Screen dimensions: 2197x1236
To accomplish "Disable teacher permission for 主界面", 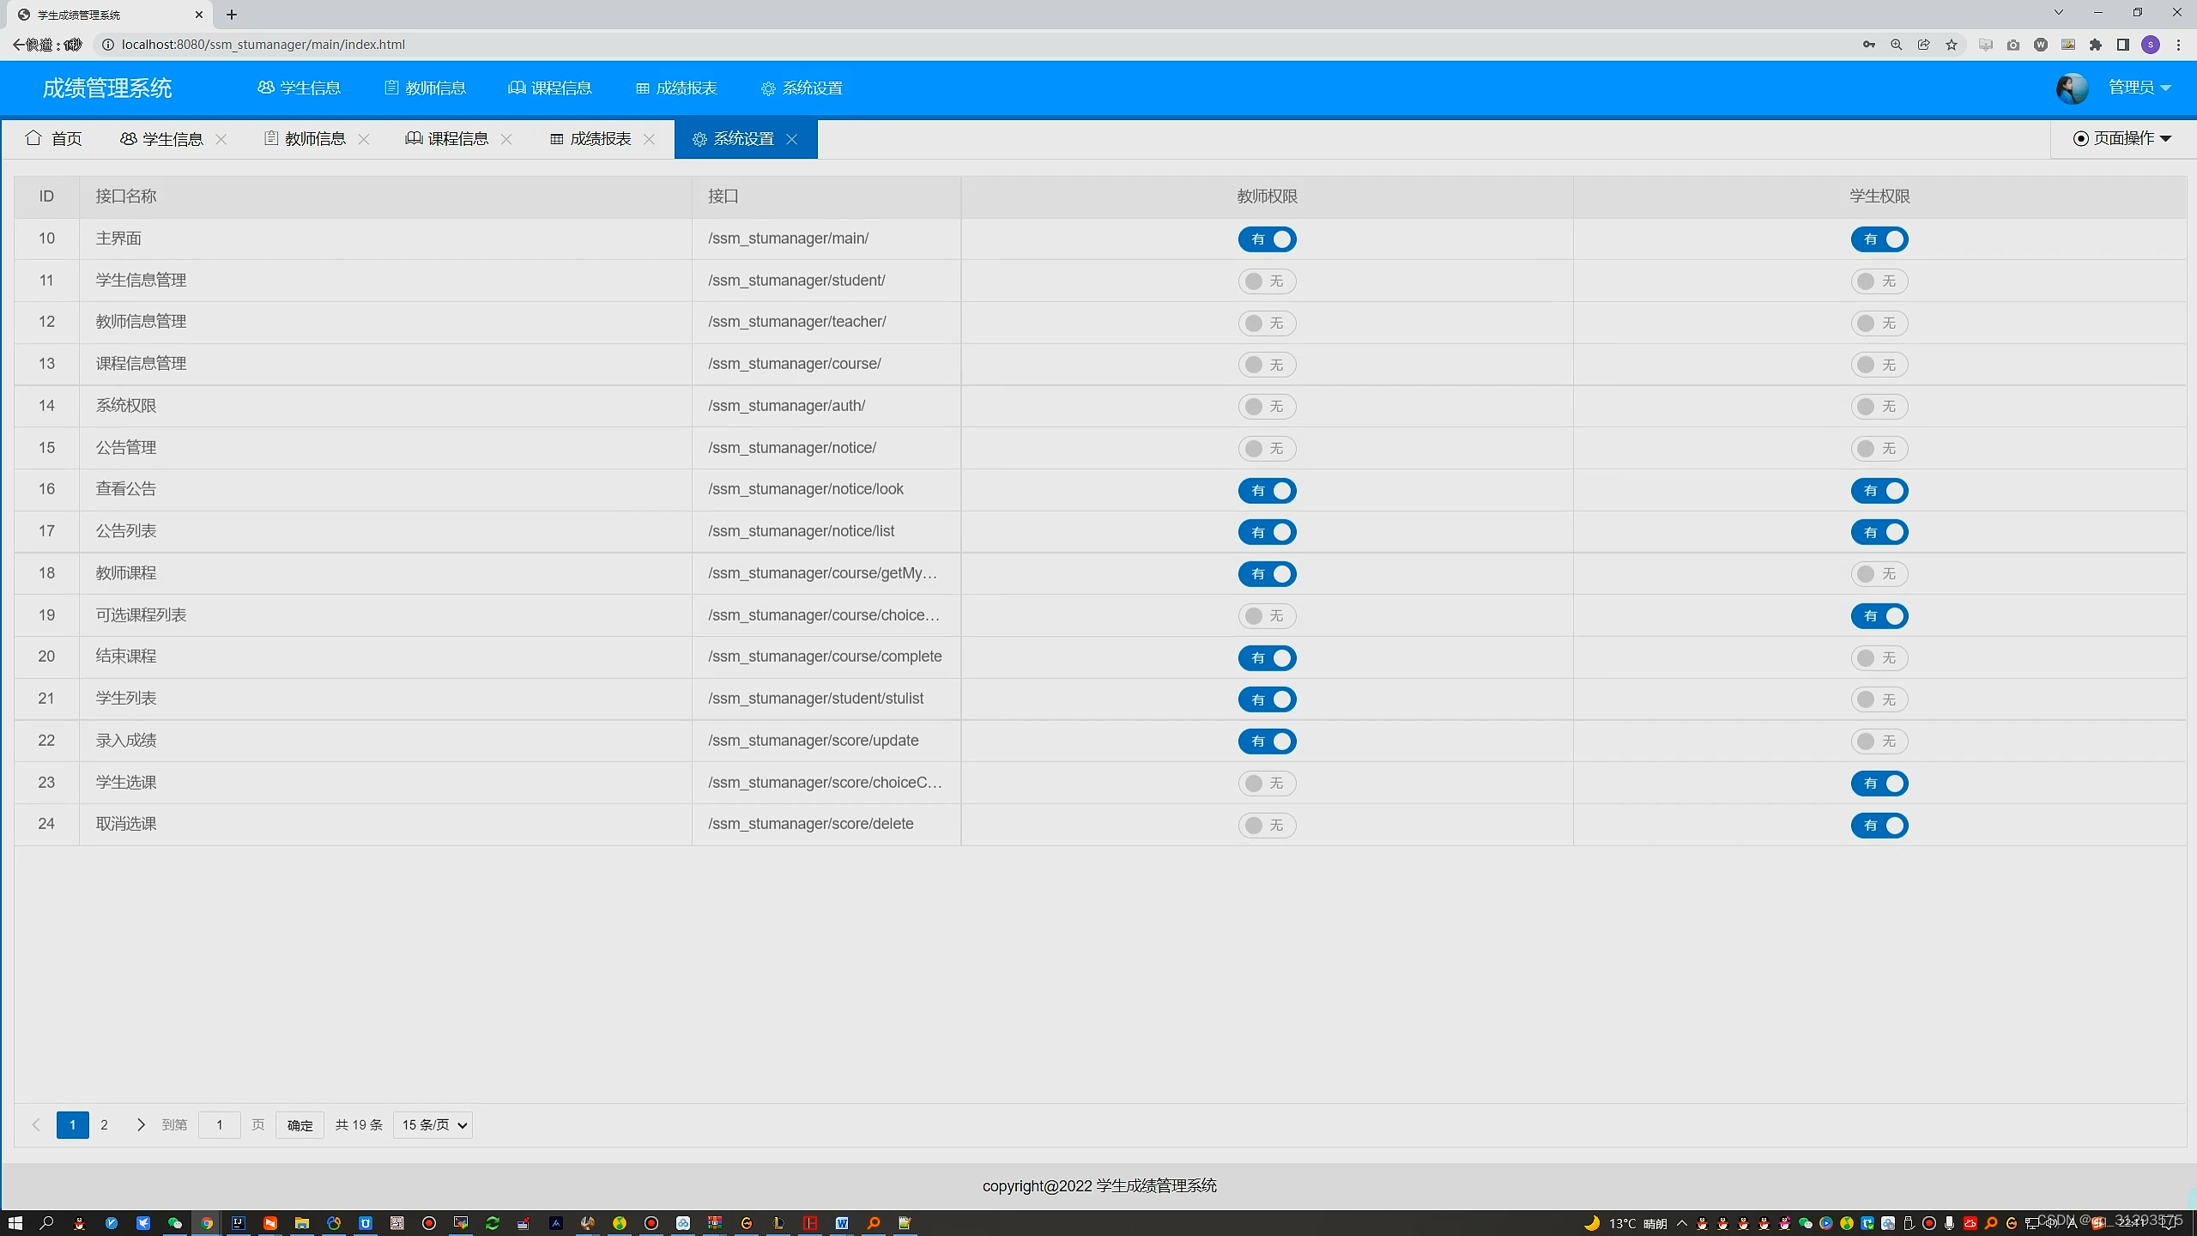I will tap(1267, 239).
